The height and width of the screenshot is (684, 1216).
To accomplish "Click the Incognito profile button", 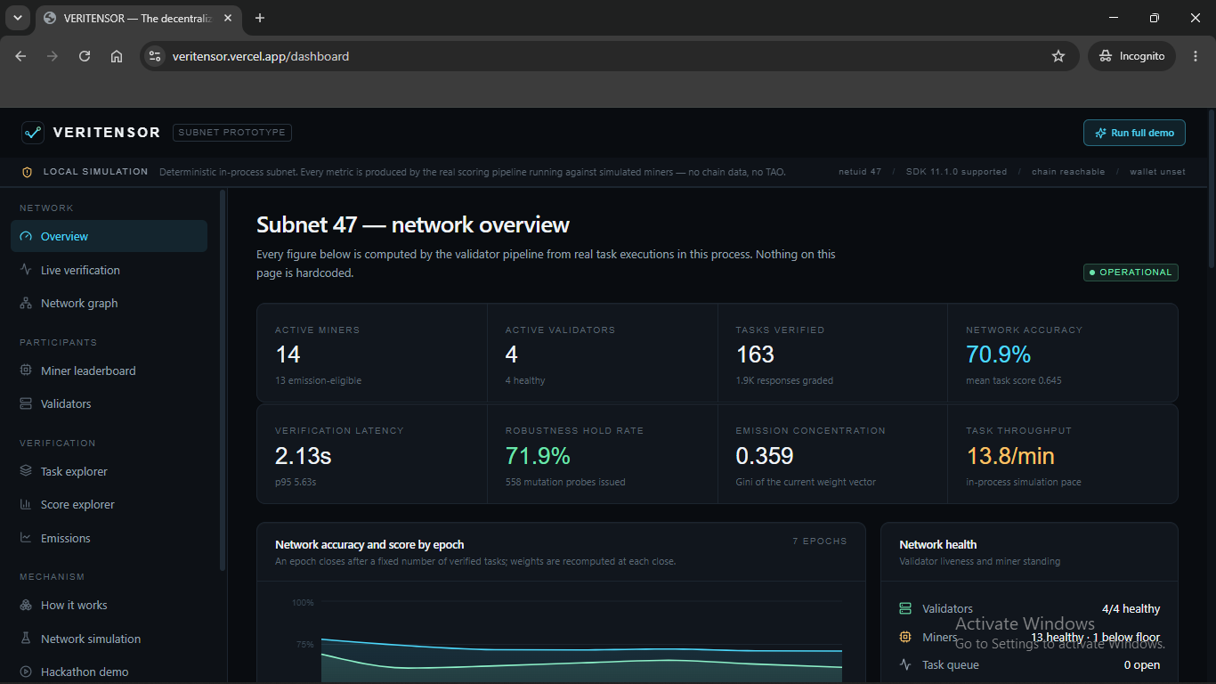I will 1131,56.
